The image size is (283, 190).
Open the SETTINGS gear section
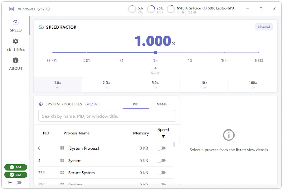coord(16,45)
